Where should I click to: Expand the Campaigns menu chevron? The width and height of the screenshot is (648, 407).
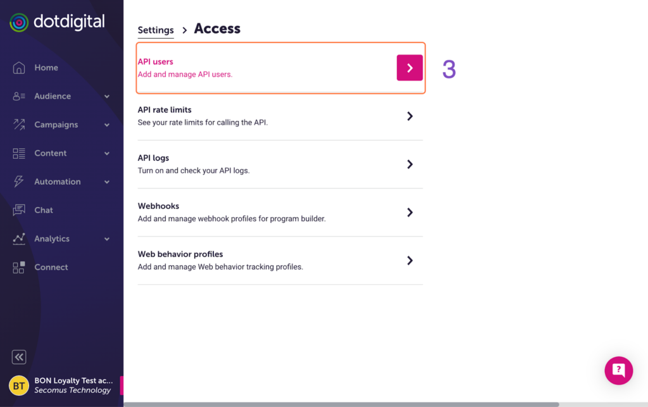click(107, 125)
